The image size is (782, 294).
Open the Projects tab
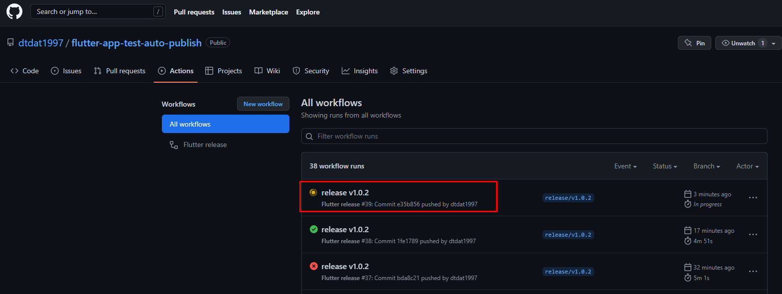(224, 71)
